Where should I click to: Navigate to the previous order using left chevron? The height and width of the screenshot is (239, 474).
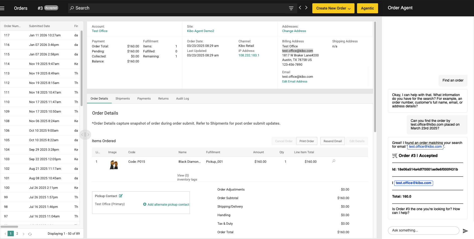300,8
